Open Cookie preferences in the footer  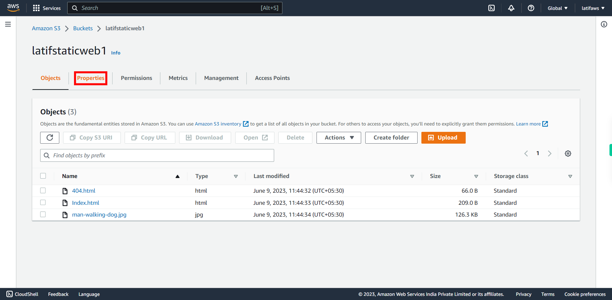pos(585,294)
